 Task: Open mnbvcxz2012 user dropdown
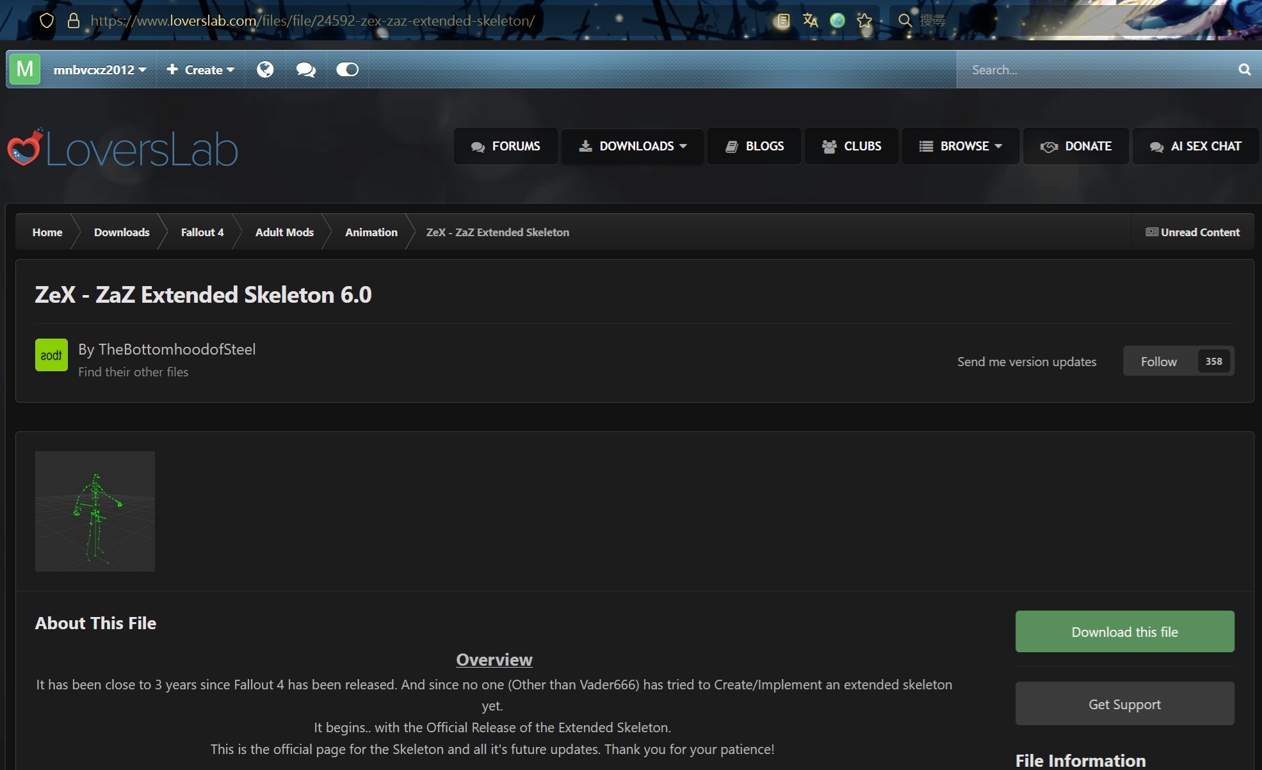[100, 70]
